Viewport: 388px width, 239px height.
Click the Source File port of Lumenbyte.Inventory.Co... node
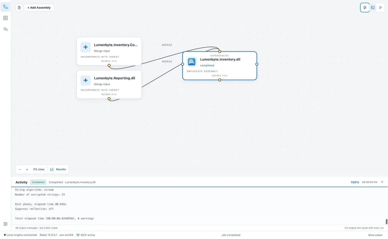pos(109,65)
